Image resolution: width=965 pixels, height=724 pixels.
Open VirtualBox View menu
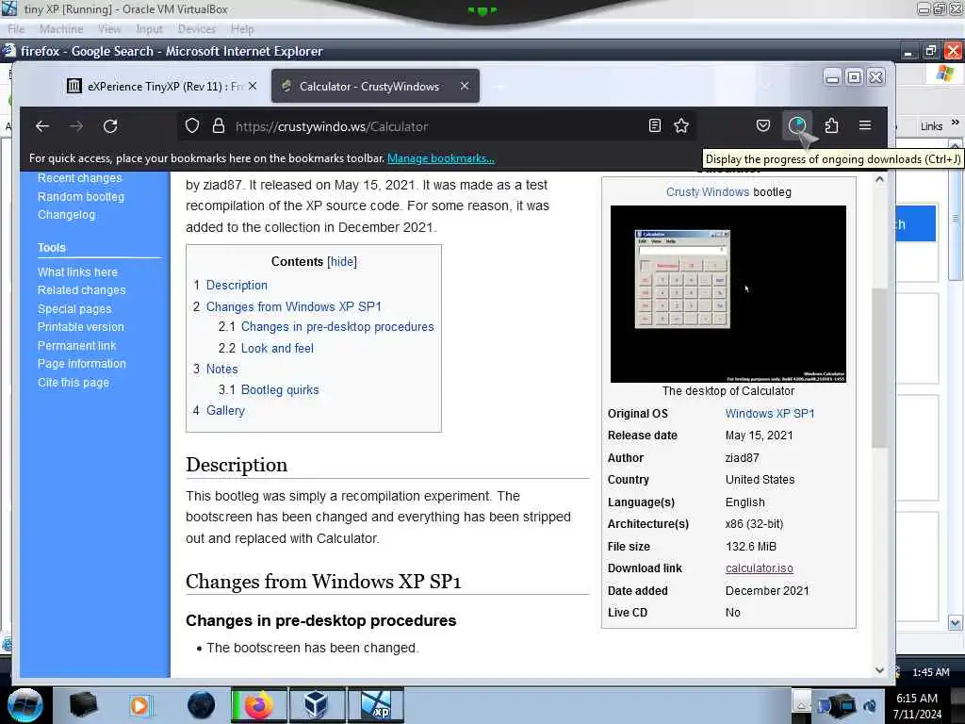tap(109, 29)
